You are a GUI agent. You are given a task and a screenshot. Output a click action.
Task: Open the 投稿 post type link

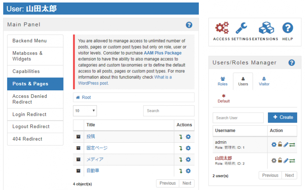(91, 137)
